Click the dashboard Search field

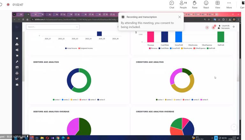[x=53, y=27]
